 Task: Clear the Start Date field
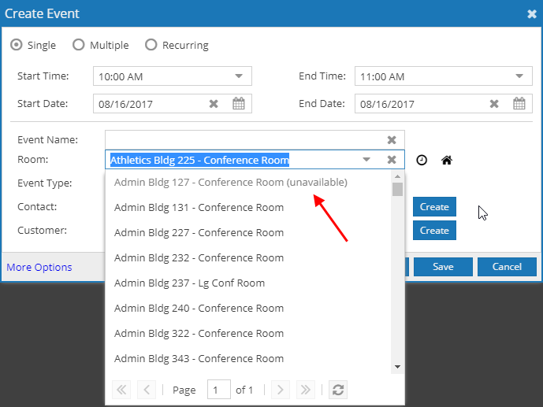pos(214,104)
